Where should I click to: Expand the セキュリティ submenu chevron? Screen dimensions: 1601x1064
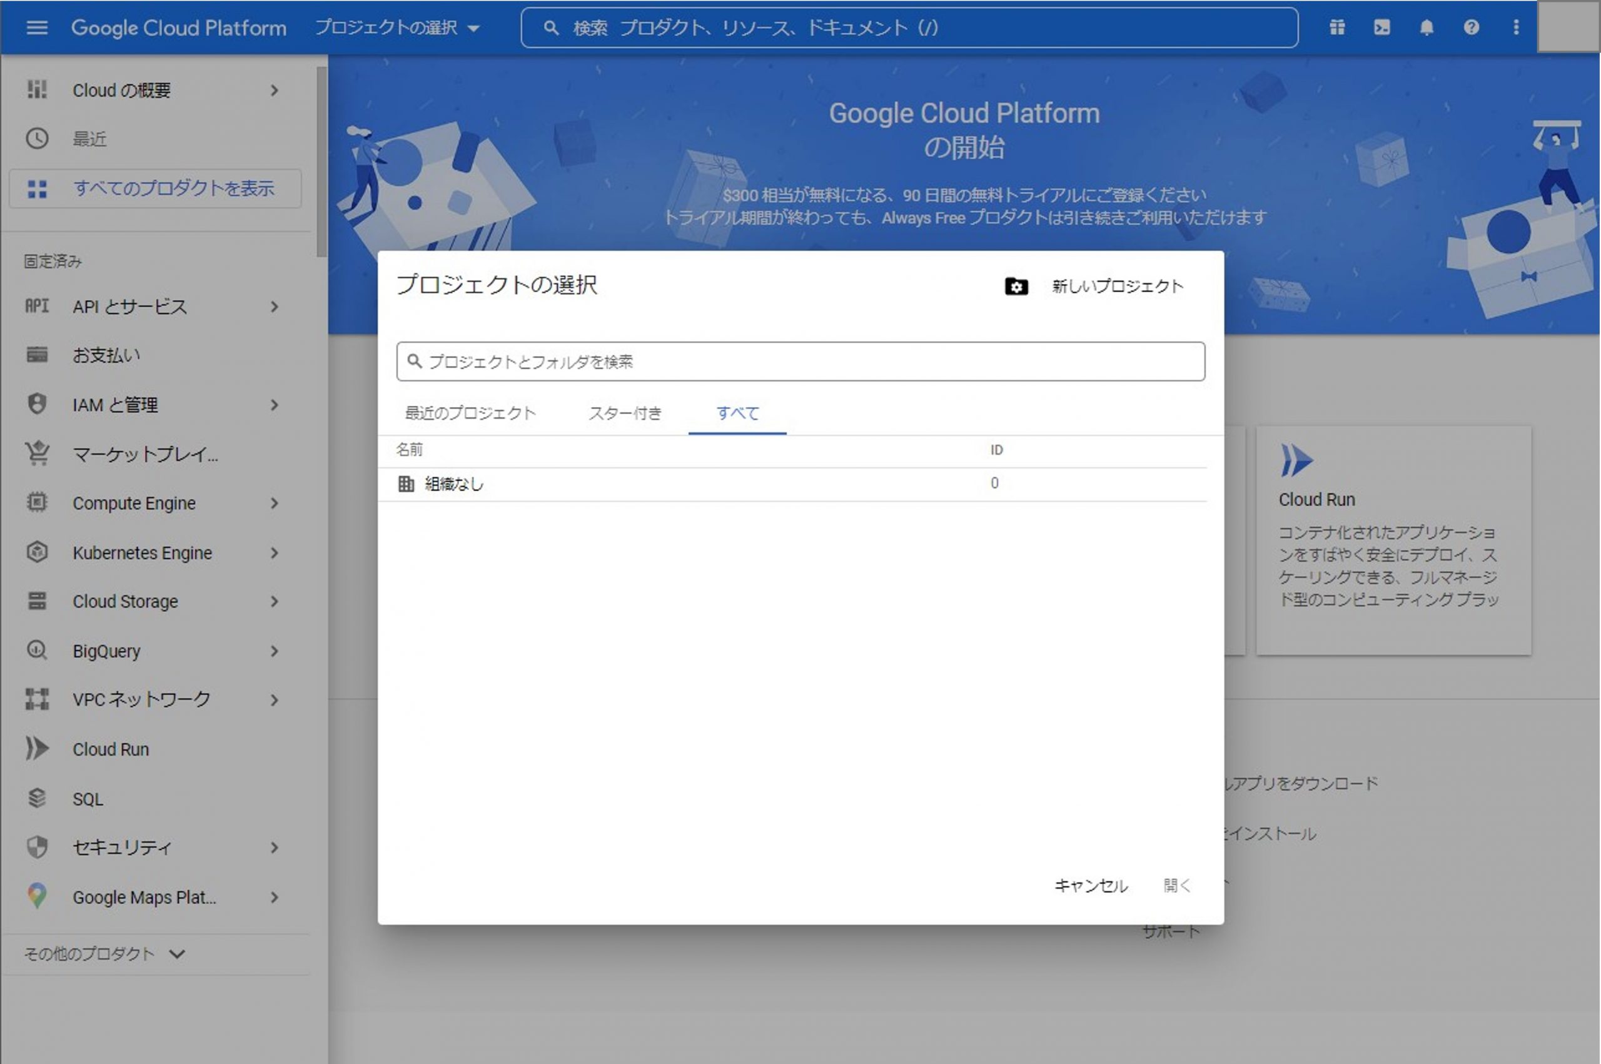(274, 848)
